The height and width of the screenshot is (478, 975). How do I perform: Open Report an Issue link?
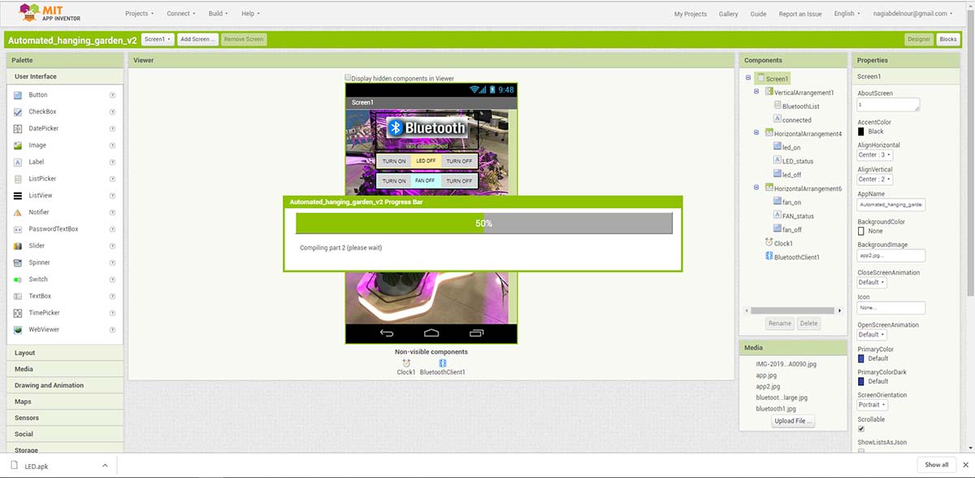800,14
